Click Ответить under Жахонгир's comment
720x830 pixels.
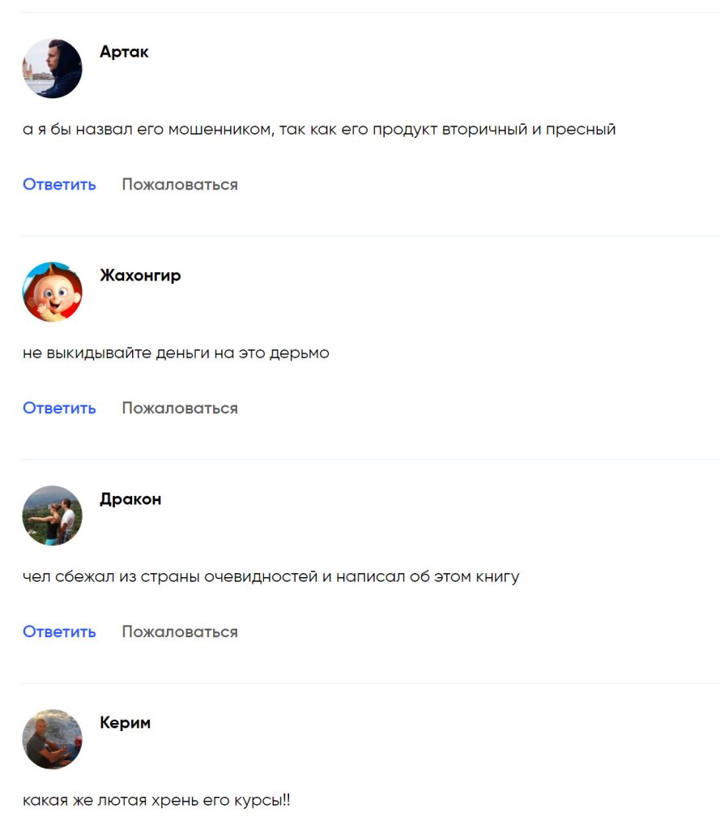pyautogui.click(x=59, y=409)
